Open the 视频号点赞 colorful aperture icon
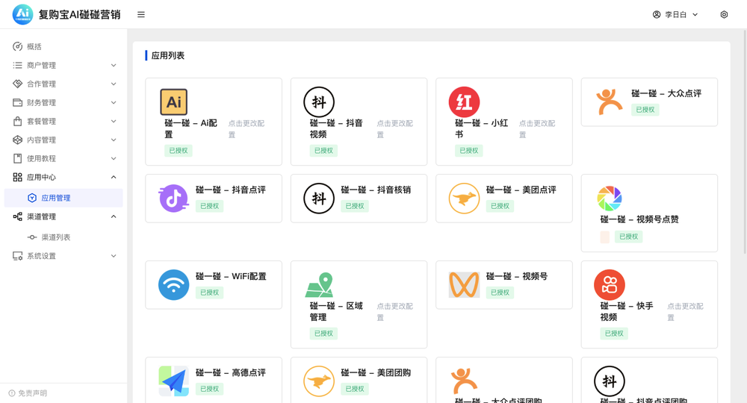The width and height of the screenshot is (747, 403). (x=610, y=199)
